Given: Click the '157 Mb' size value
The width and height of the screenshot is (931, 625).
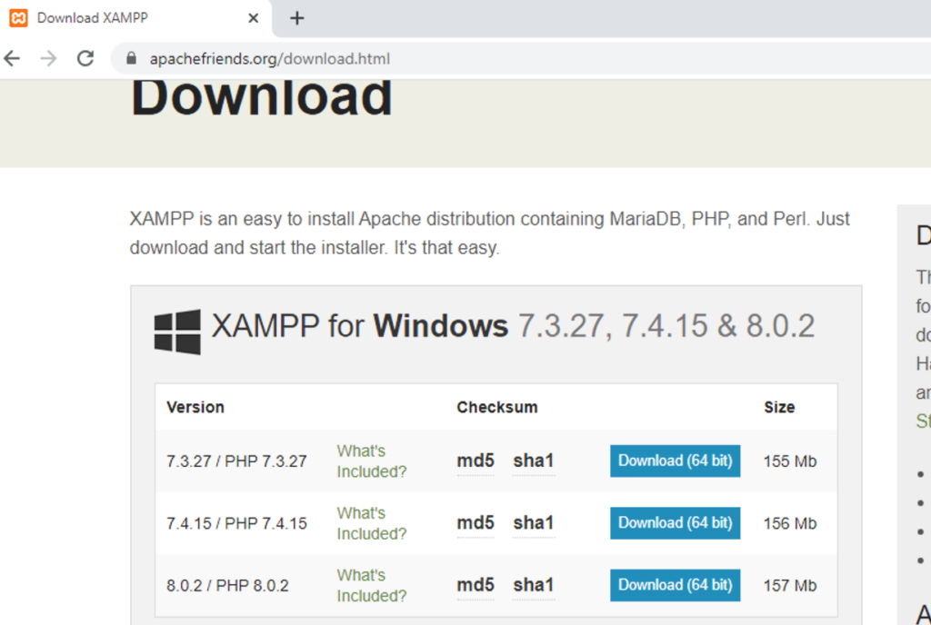Looking at the screenshot, I should point(790,586).
